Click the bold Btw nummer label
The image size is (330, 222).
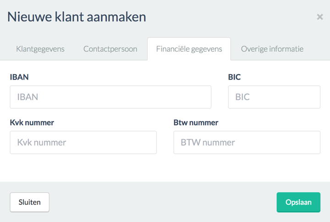click(x=196, y=123)
